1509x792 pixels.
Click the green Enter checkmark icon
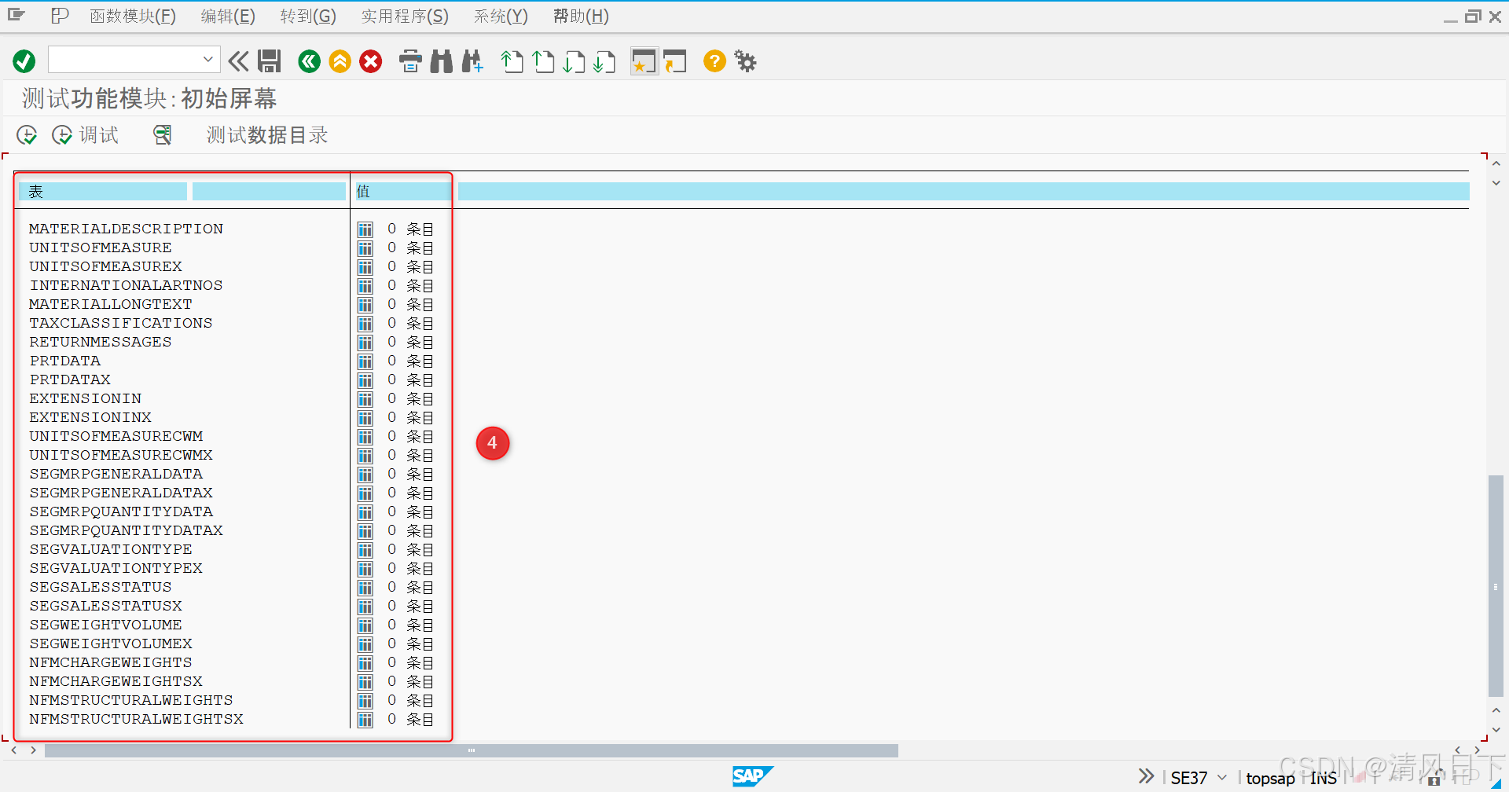tap(23, 61)
